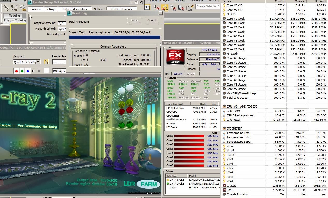Viewport: 328px width, 198px height.
Task: Click the NB VID lightning bolt icon
Action: 224,14
